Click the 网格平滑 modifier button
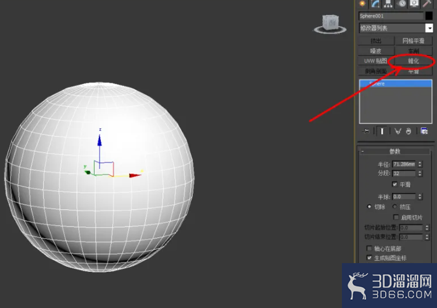Image resolution: width=437 pixels, height=308 pixels. 414,41
